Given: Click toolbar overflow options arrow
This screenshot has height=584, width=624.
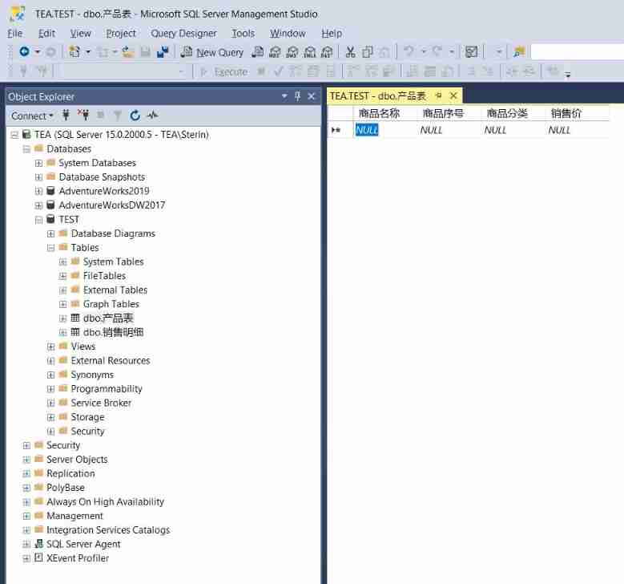Looking at the screenshot, I should pos(568,75).
